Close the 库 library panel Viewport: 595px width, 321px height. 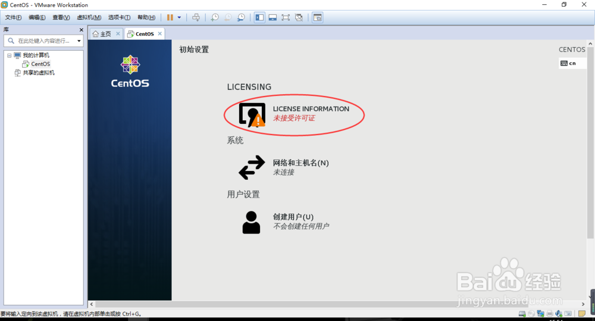pos(81,30)
